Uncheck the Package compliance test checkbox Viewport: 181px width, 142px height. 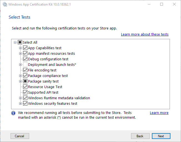[25, 76]
